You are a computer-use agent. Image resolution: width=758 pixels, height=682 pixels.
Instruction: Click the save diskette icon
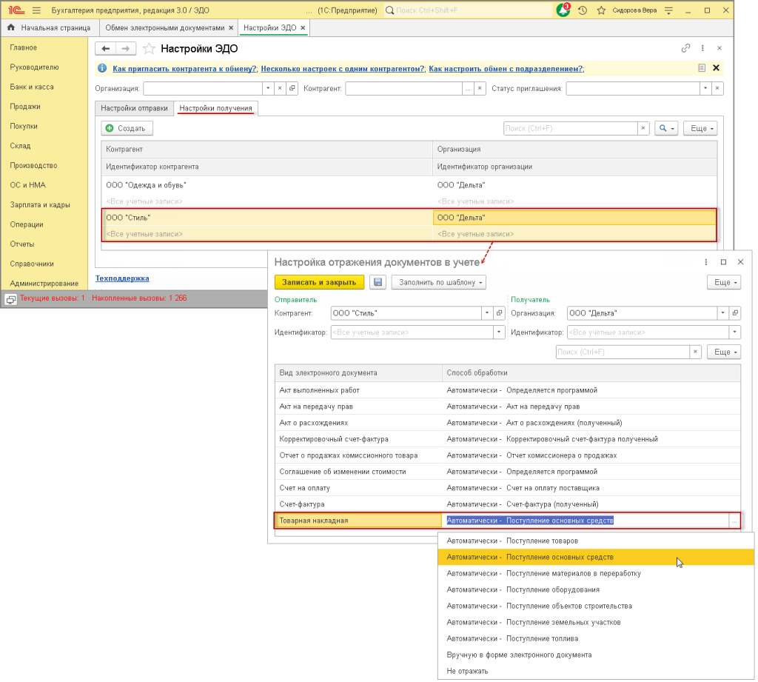pyautogui.click(x=378, y=282)
